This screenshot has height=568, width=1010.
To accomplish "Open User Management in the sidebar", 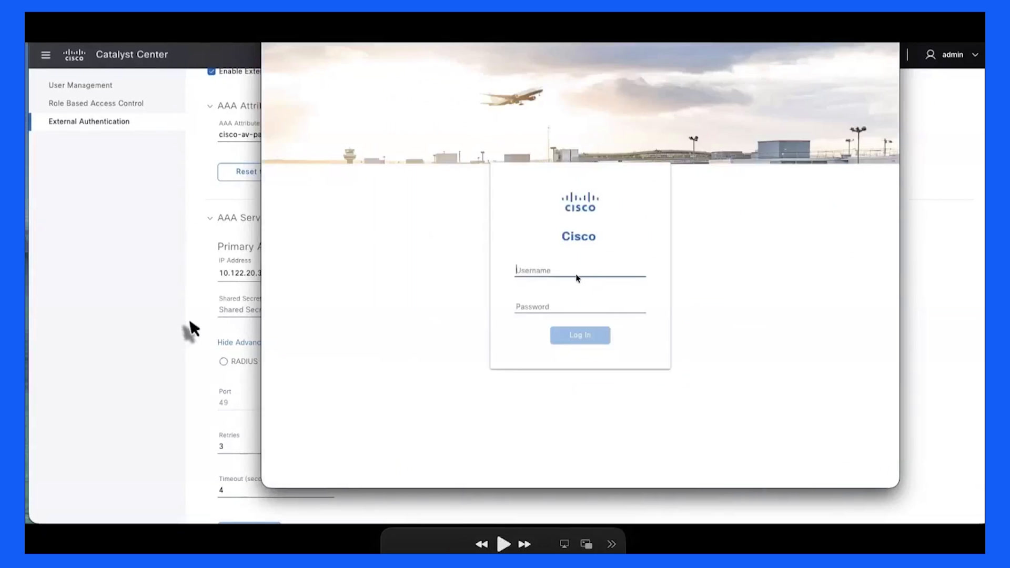I will click(80, 85).
